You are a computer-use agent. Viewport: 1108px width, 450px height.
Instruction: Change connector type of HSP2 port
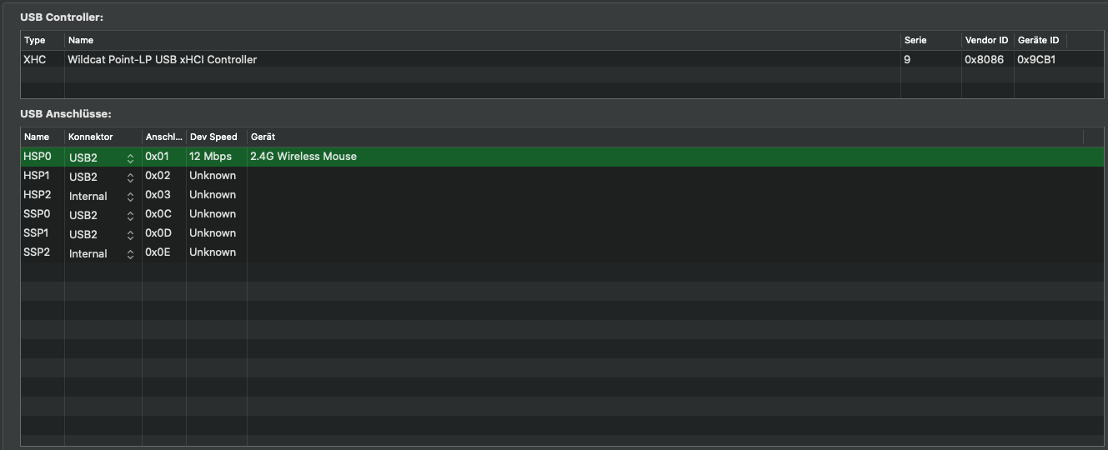[130, 196]
